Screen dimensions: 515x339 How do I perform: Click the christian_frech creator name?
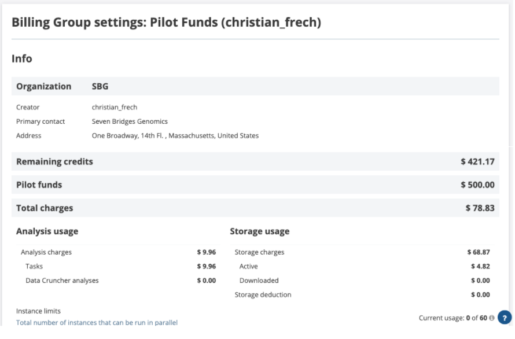(112, 107)
